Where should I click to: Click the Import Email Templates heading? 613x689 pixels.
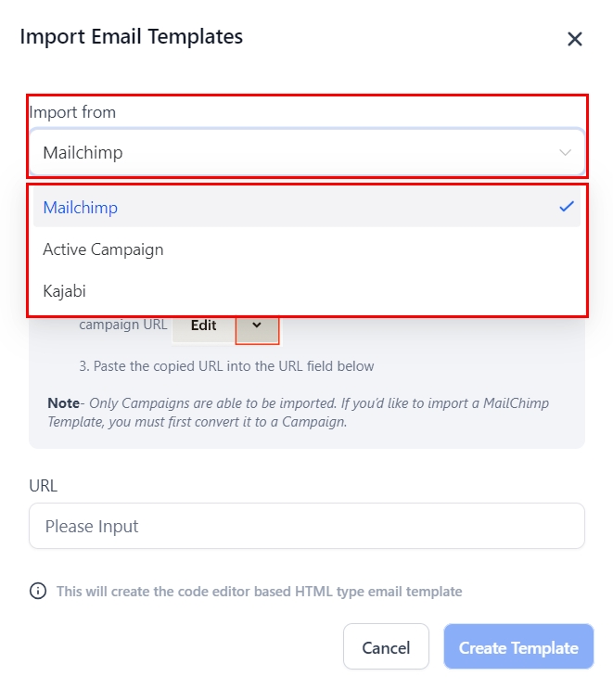(x=131, y=37)
